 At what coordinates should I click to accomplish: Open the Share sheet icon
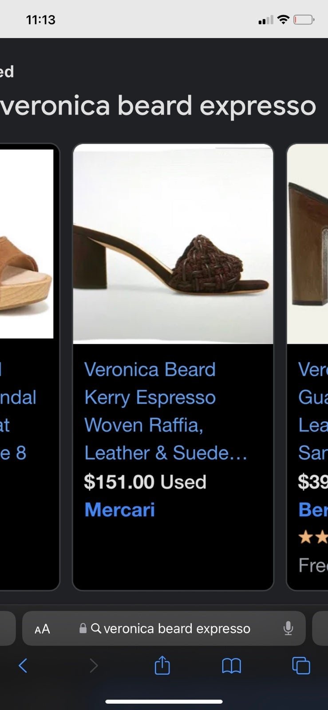tap(162, 665)
